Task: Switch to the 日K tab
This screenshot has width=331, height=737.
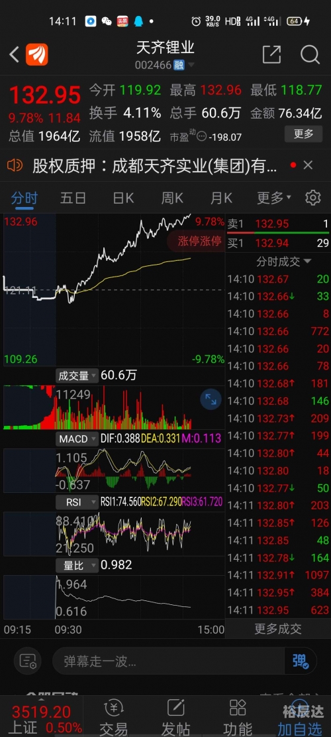Action: pos(123,198)
